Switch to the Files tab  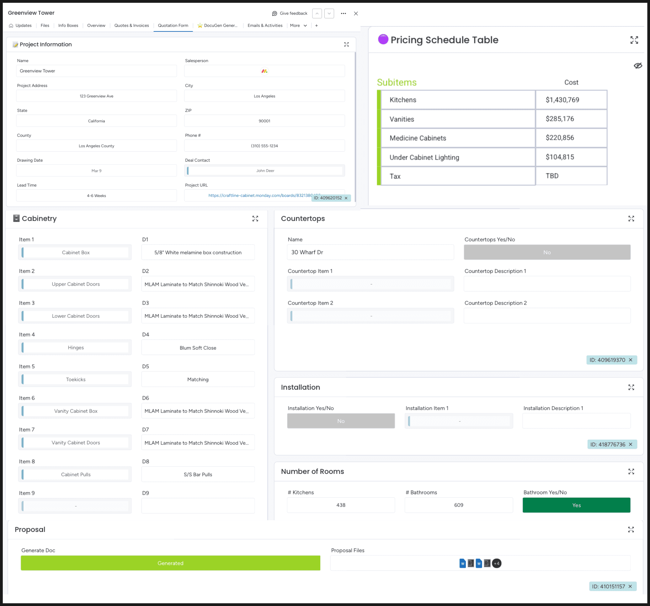tap(45, 25)
